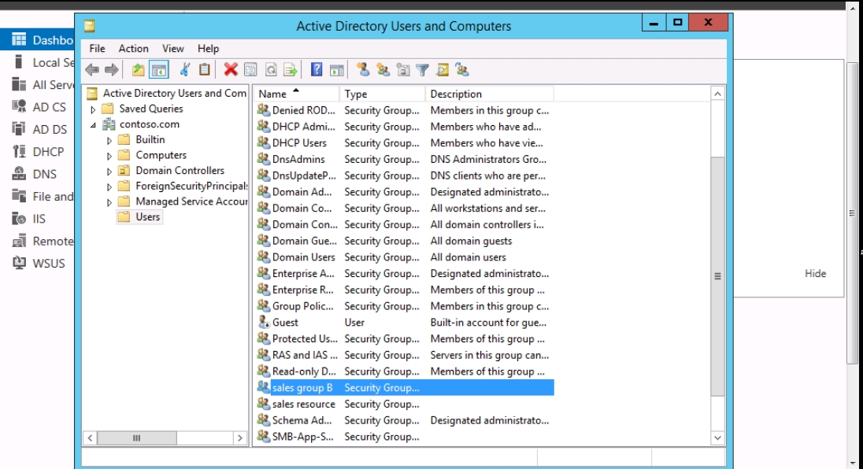The image size is (863, 469).
Task: Click the Export List toolbar icon
Action: point(290,70)
